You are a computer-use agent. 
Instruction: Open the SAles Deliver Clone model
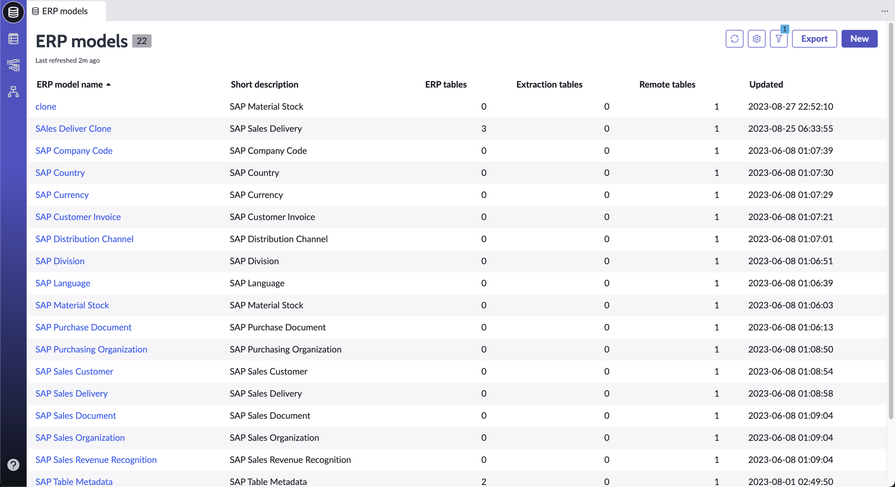click(73, 128)
